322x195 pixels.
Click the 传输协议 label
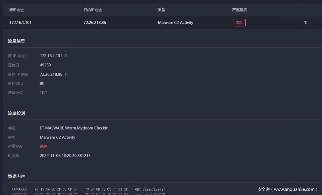click(15, 93)
